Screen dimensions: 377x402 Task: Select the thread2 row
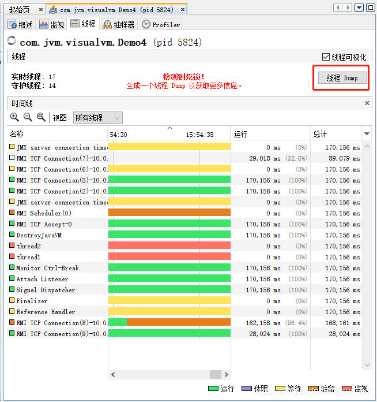point(184,246)
